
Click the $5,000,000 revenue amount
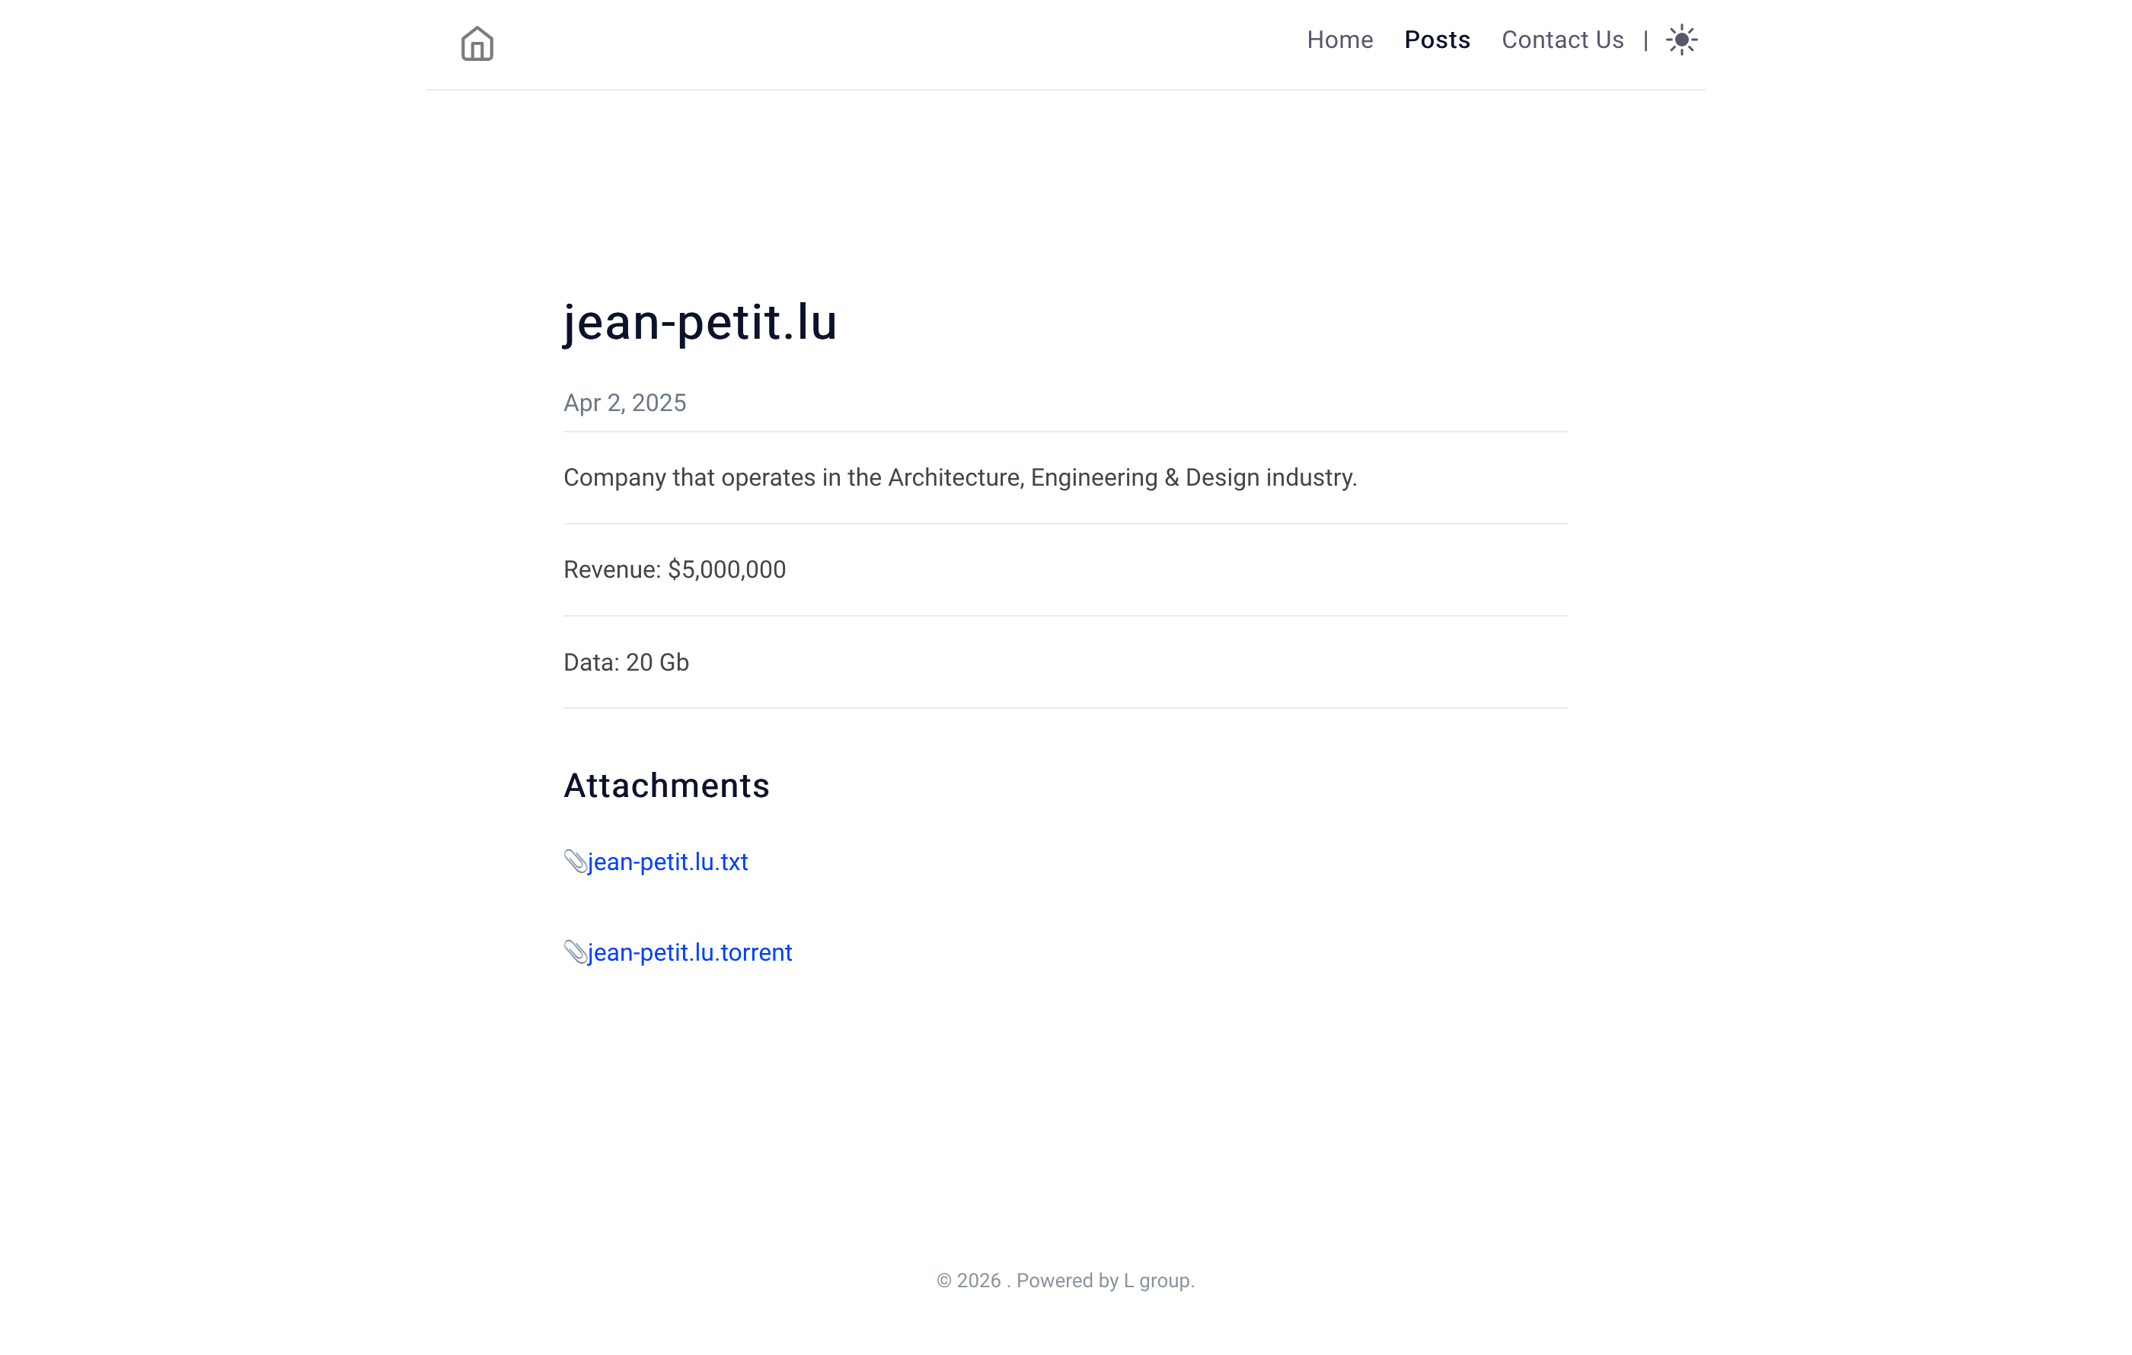coord(727,570)
